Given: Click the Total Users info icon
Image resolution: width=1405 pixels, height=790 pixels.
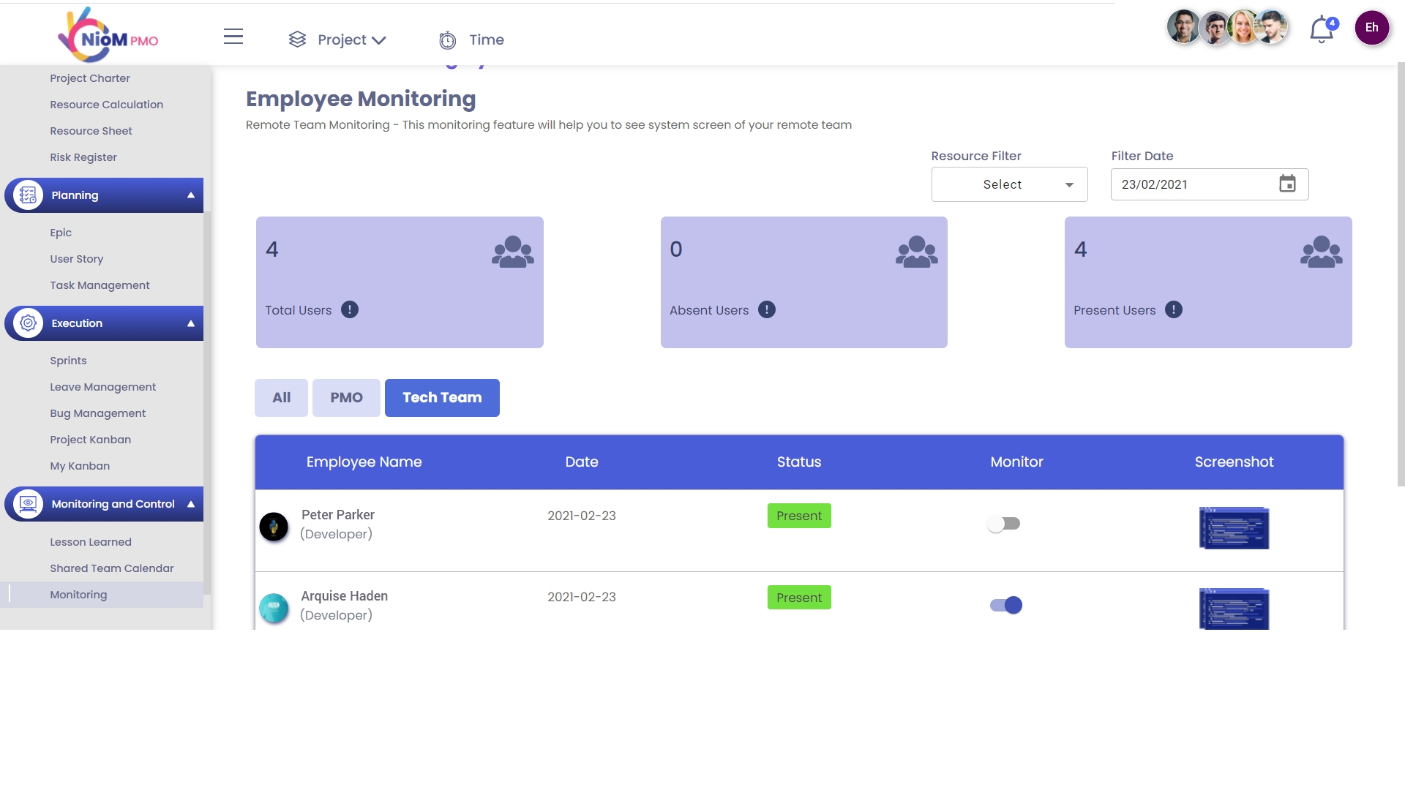Looking at the screenshot, I should pyautogui.click(x=350, y=310).
